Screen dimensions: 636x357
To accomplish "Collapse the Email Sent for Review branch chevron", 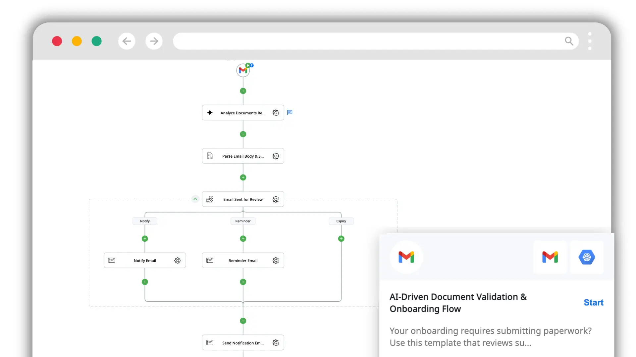I will click(x=195, y=199).
